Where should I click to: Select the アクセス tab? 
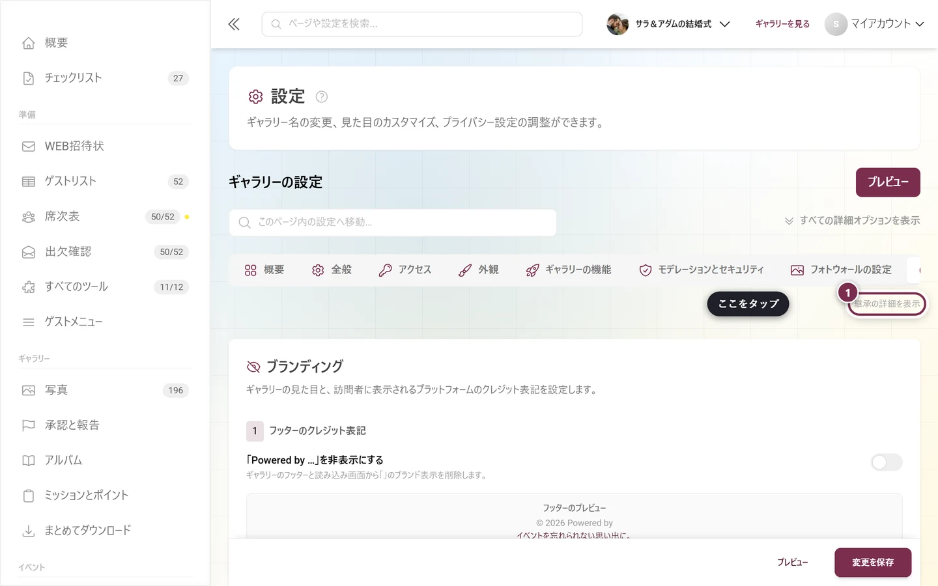tap(405, 270)
